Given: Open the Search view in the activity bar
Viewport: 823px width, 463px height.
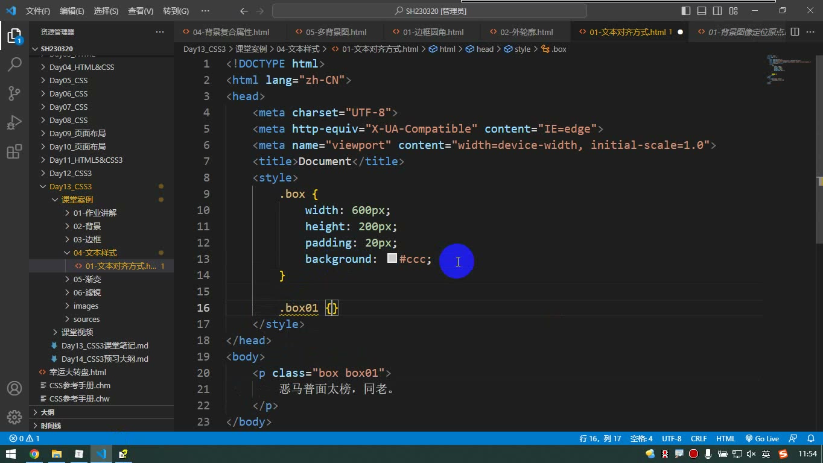Looking at the screenshot, I should point(14,64).
